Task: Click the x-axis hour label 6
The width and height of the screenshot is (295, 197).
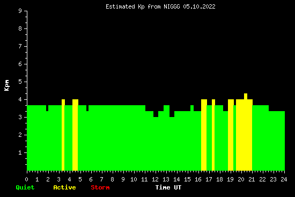Action: 91,179
